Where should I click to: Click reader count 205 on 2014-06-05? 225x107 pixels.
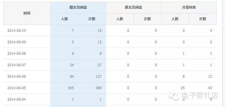point(71,88)
